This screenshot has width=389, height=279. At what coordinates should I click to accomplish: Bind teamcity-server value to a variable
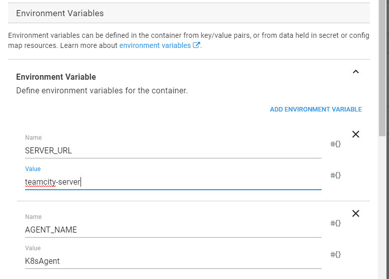(336, 176)
